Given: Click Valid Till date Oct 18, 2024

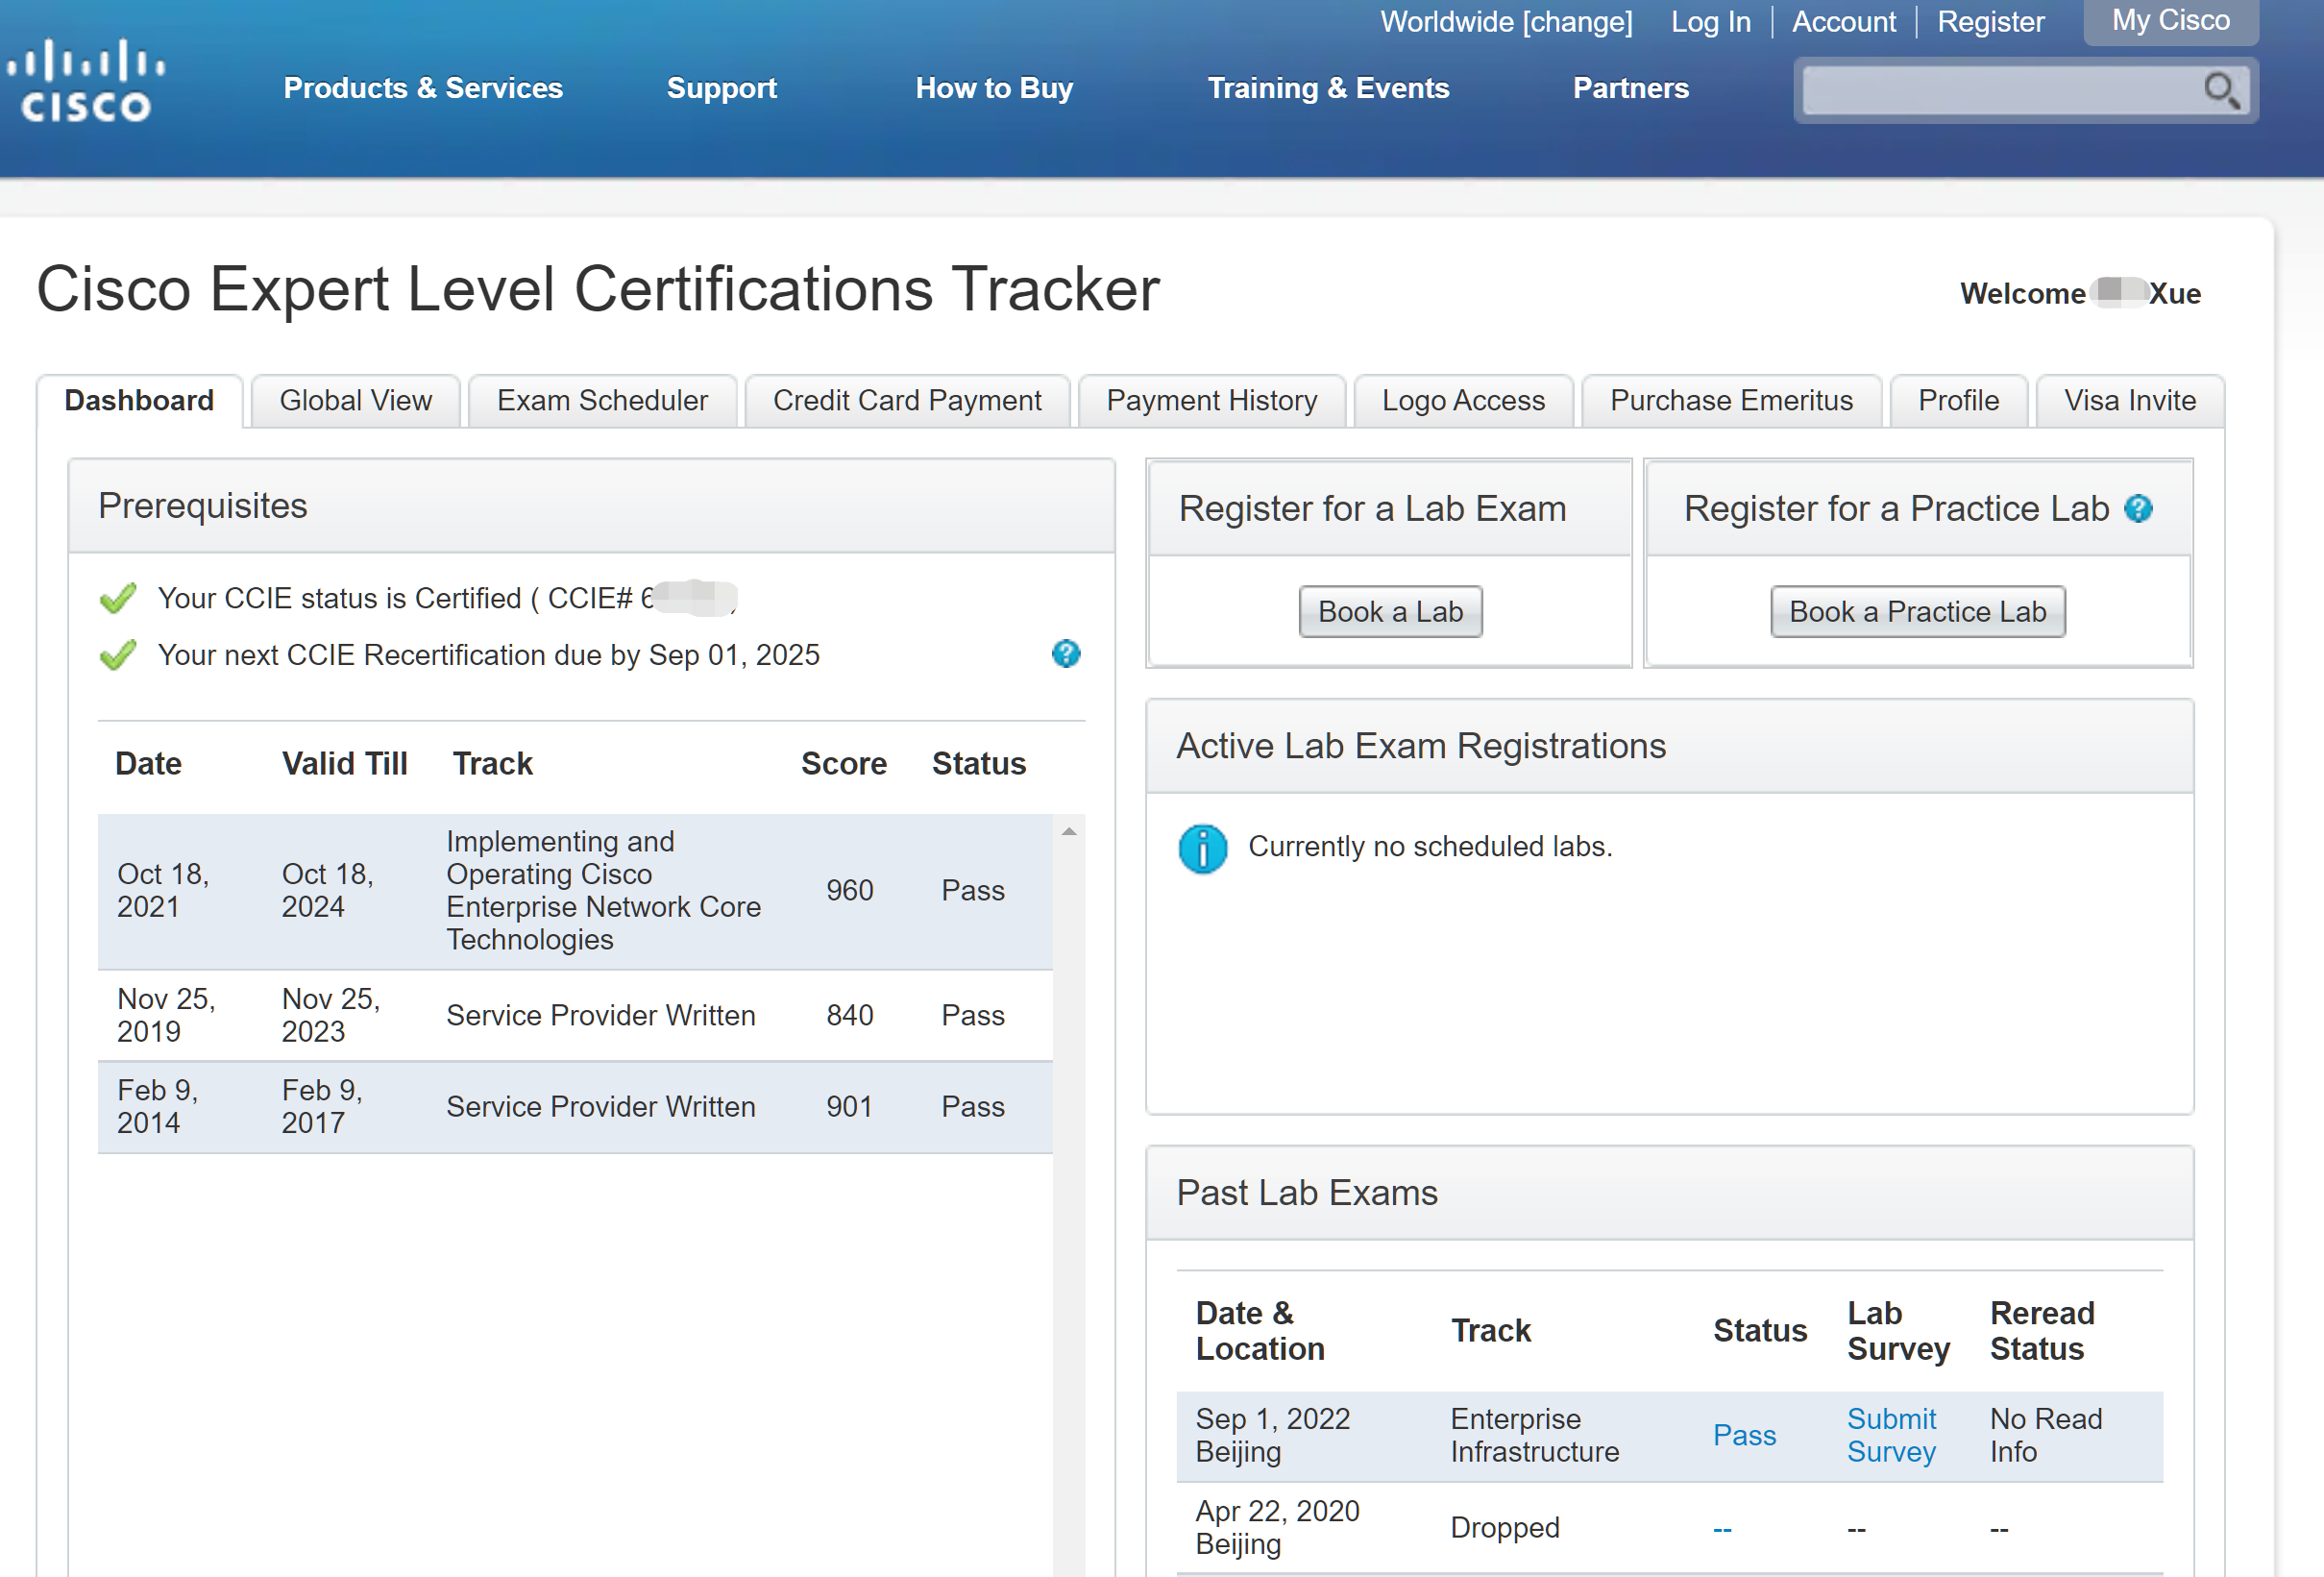Looking at the screenshot, I should point(327,890).
